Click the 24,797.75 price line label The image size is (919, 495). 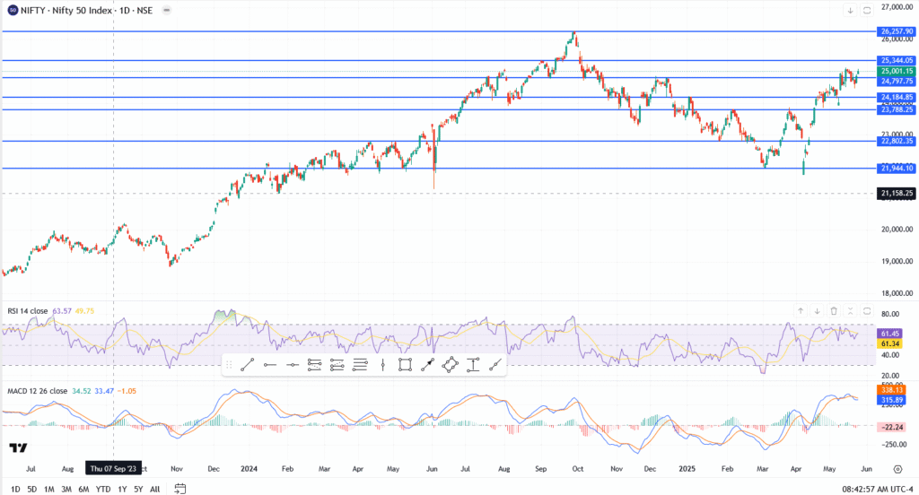point(897,82)
